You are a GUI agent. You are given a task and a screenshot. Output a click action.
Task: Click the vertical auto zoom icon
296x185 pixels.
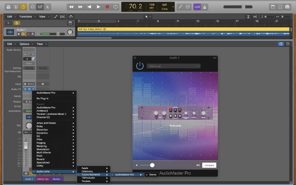(x=248, y=17)
